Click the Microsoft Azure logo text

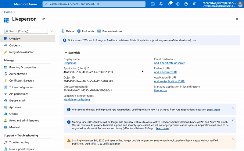(x=26, y=4)
